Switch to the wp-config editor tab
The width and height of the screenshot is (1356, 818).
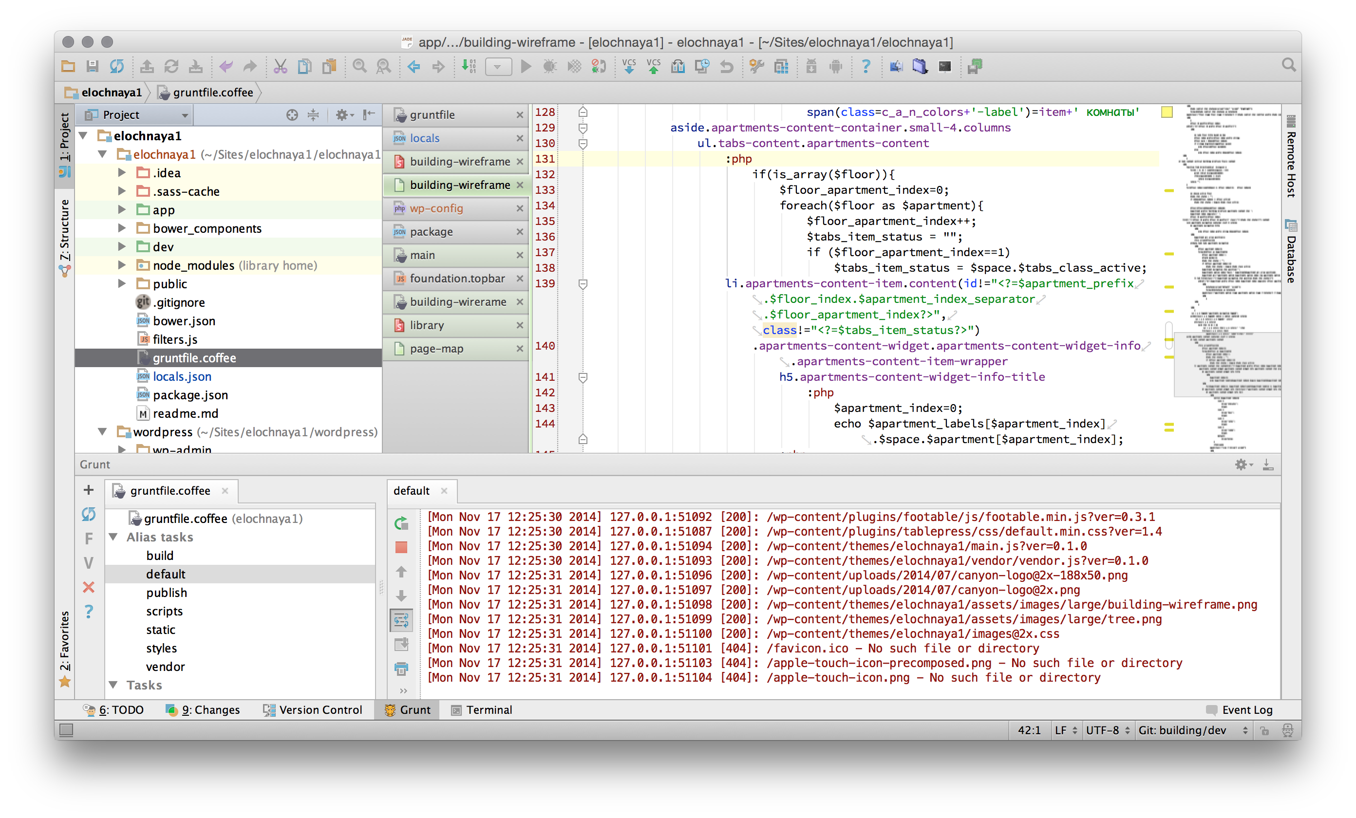[x=436, y=208]
